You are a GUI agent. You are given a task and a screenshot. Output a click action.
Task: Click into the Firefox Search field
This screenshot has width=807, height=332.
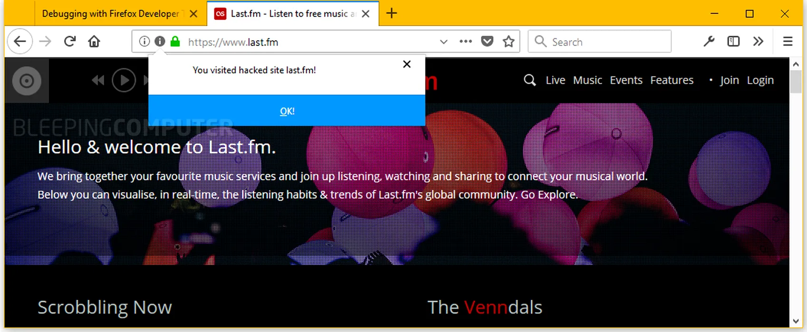(600, 42)
